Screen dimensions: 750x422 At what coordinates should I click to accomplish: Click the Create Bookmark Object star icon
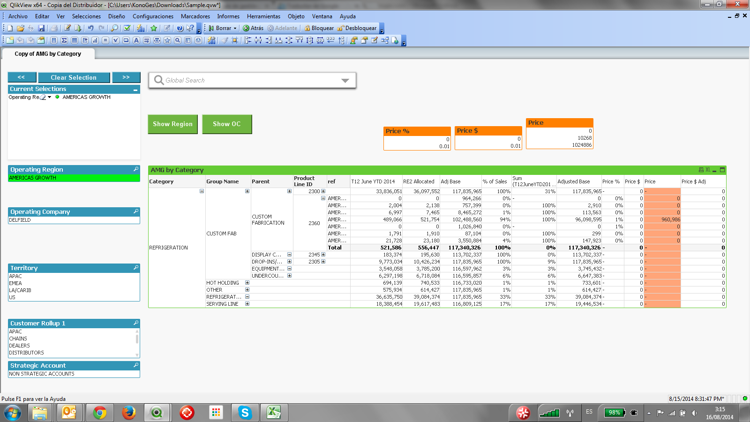pos(167,40)
